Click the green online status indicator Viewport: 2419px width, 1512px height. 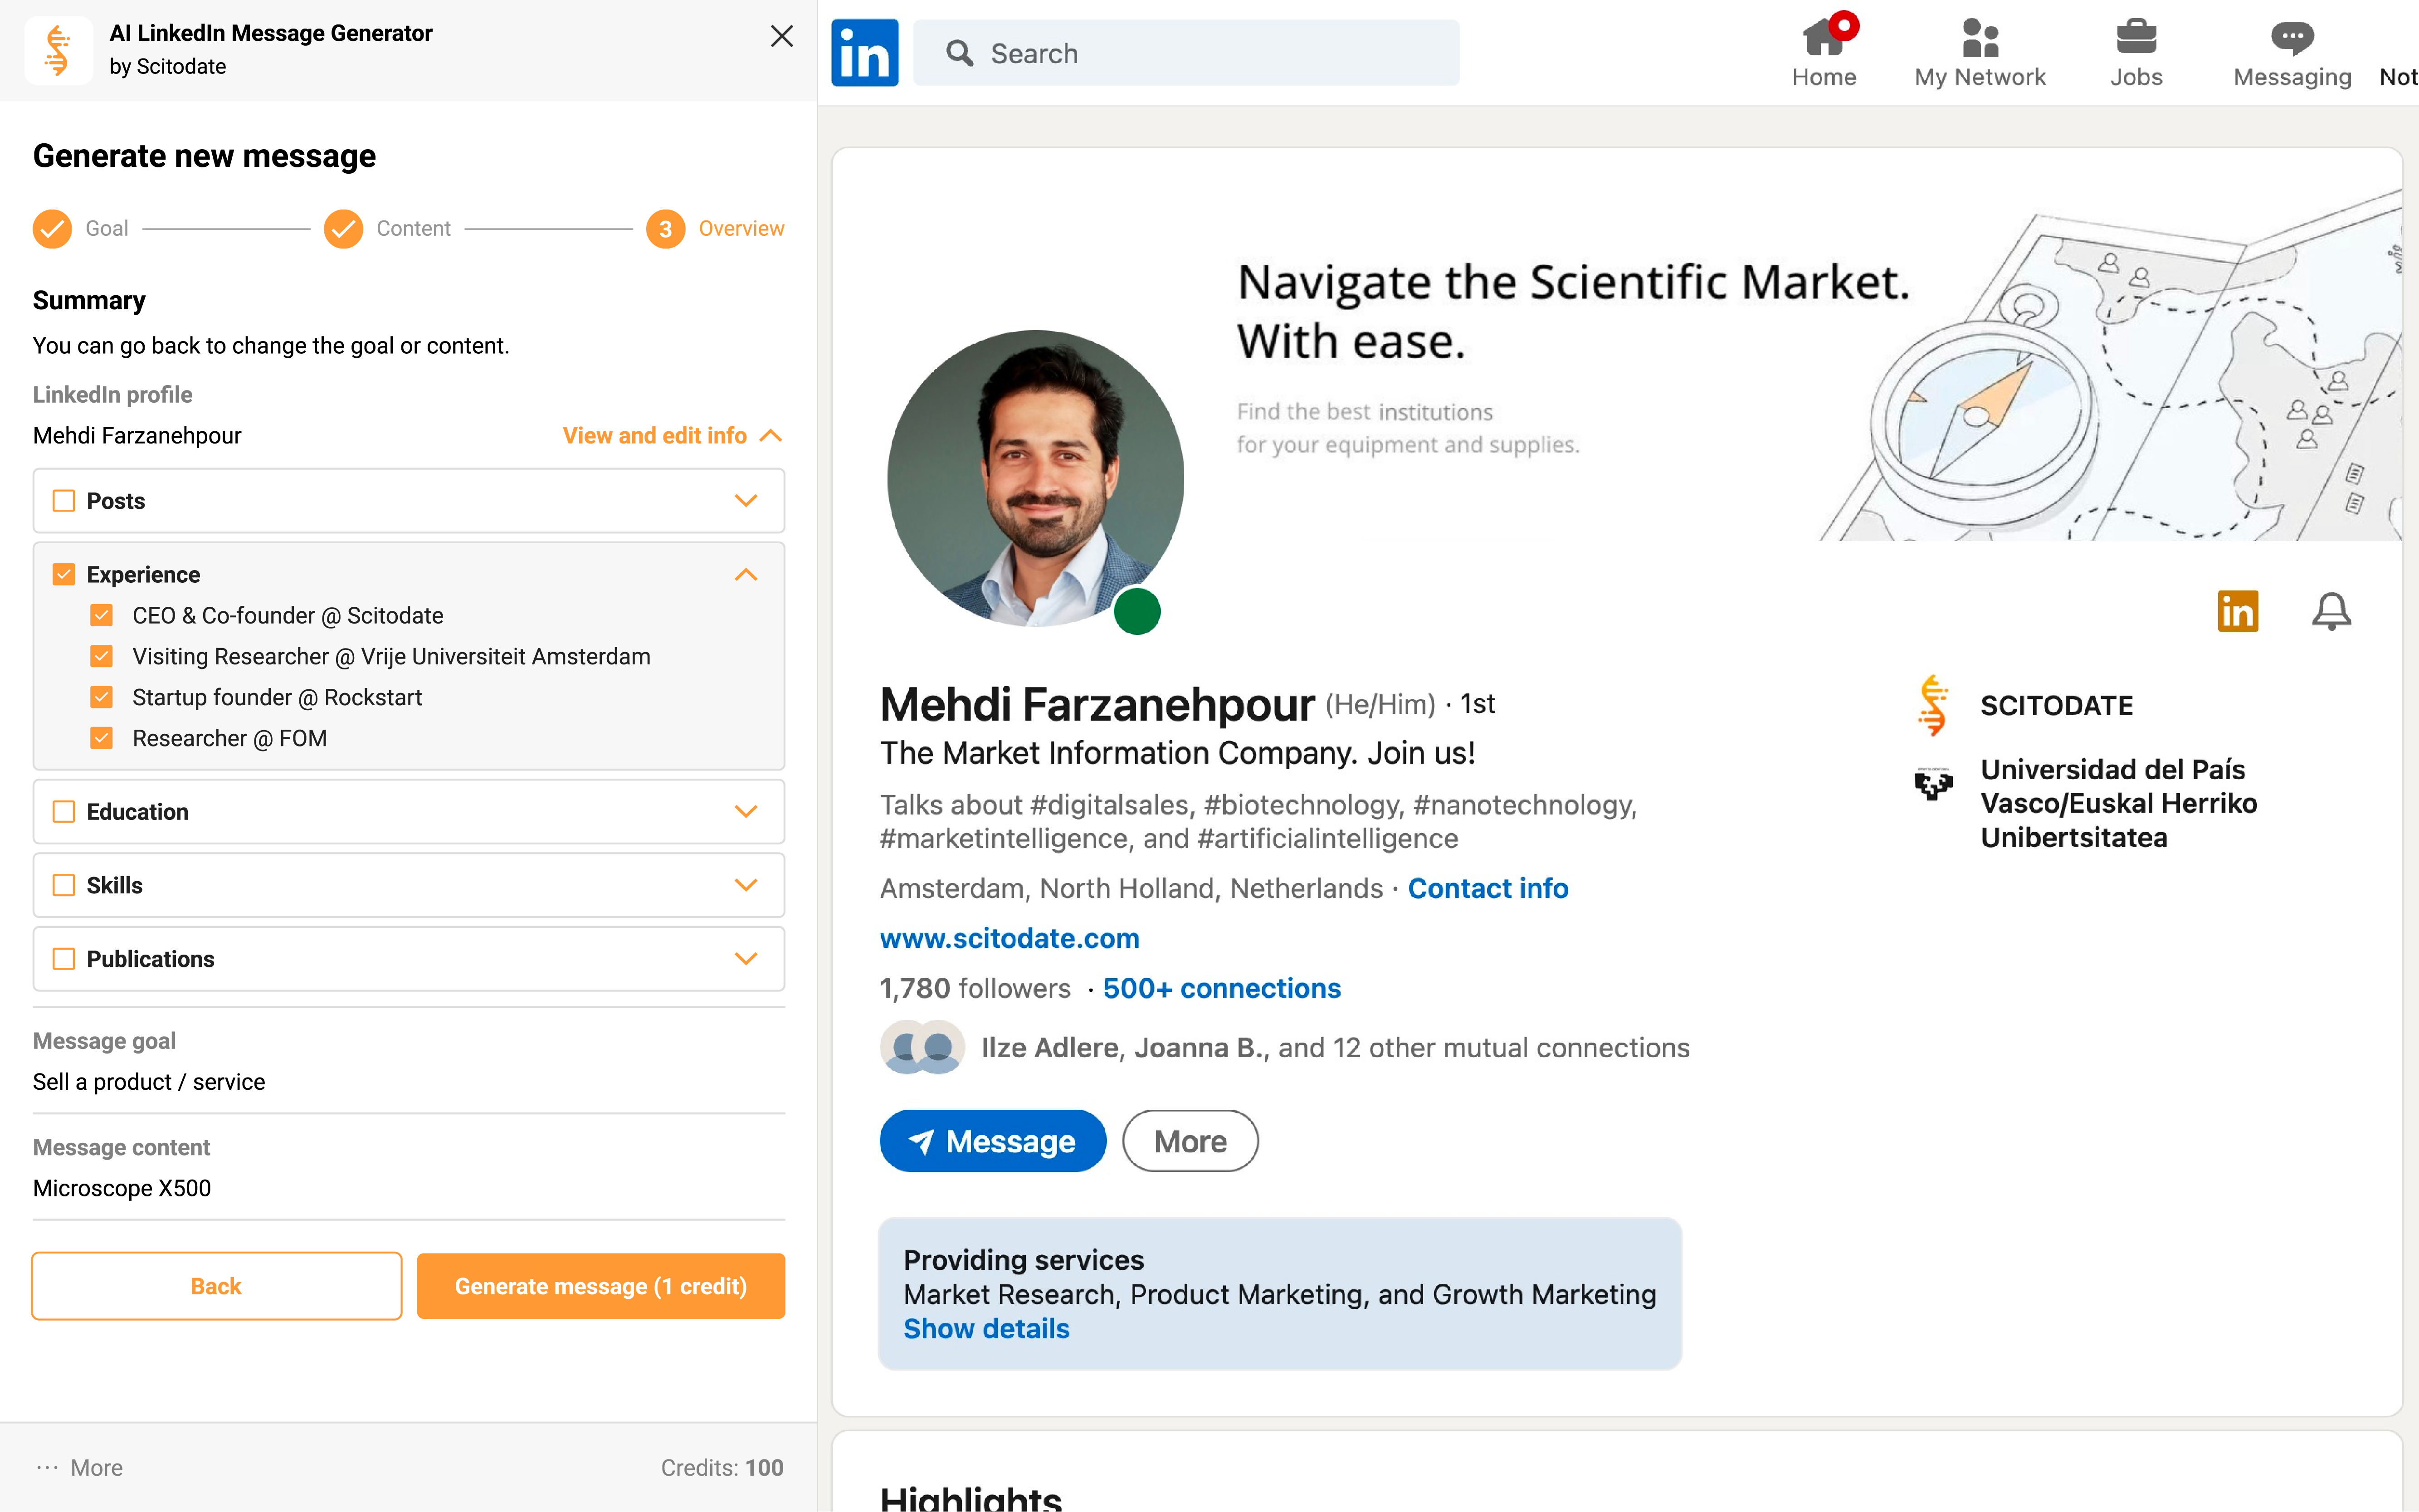1136,611
